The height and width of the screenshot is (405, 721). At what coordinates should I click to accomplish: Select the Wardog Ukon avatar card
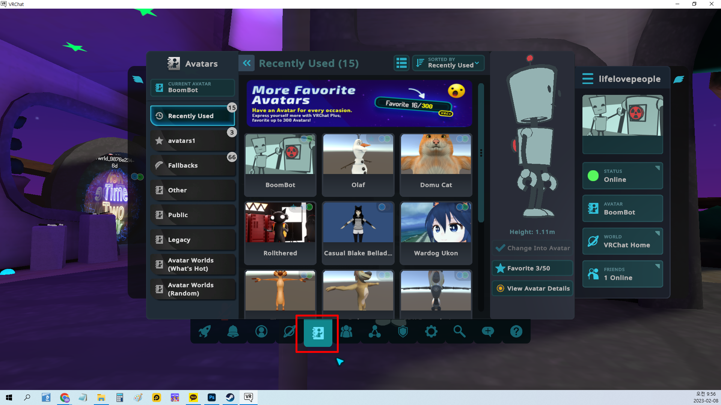click(436, 233)
